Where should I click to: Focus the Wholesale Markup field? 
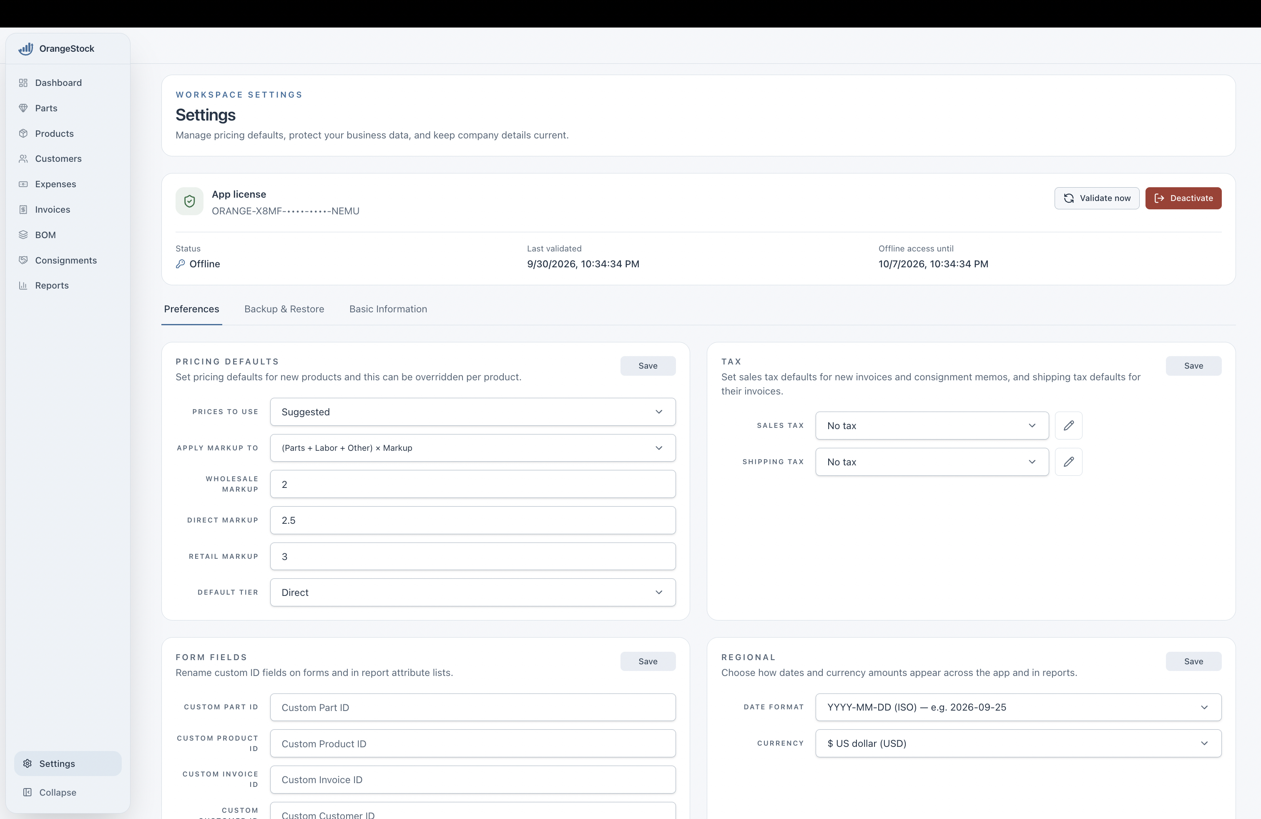point(472,484)
